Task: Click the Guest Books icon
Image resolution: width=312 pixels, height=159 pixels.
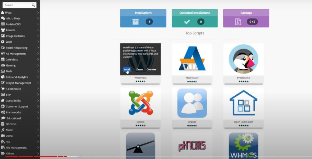Action: [x=2, y=100]
